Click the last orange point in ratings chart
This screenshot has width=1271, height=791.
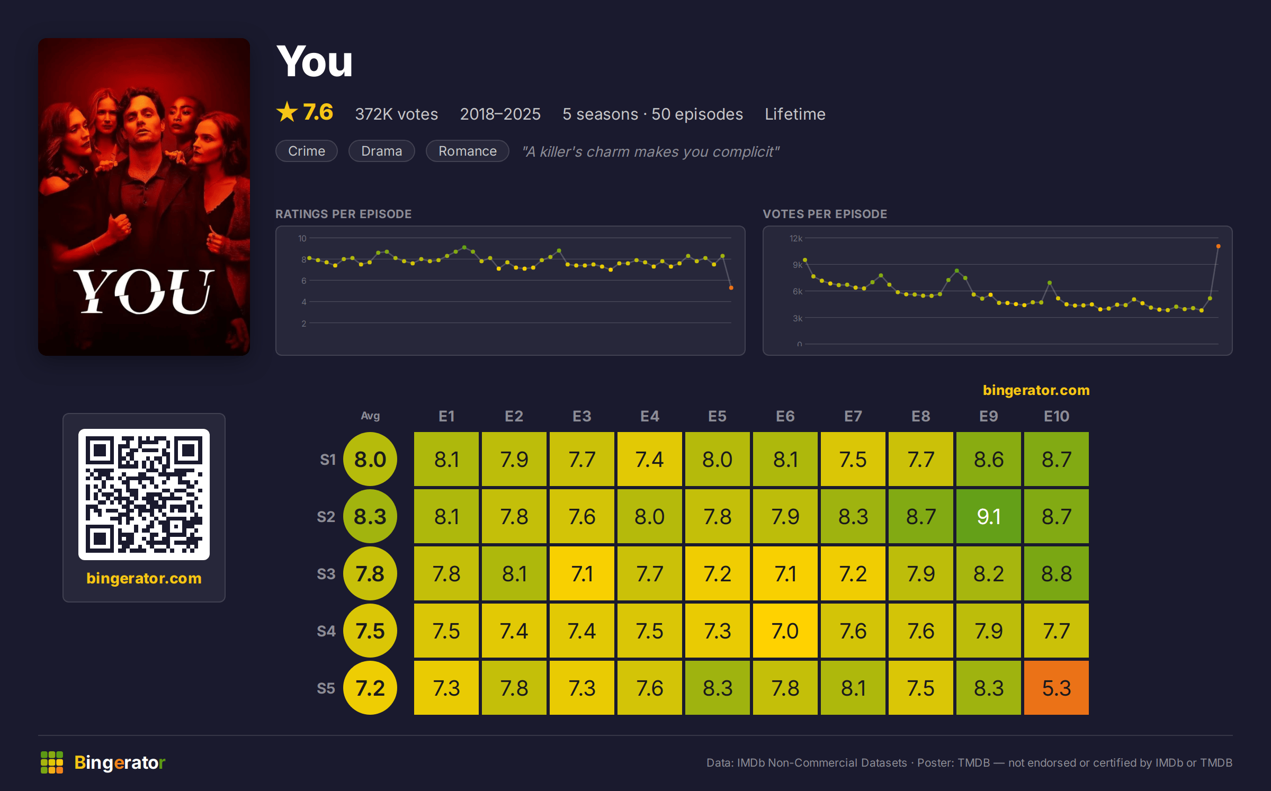[731, 288]
